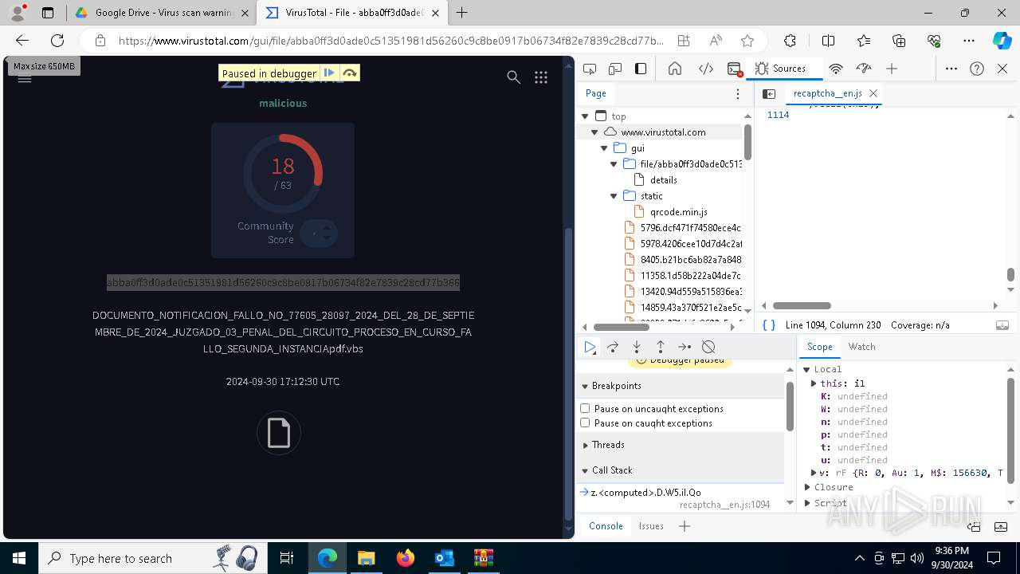
Task: Click VirusTotal search magnifier icon
Action: tap(514, 77)
